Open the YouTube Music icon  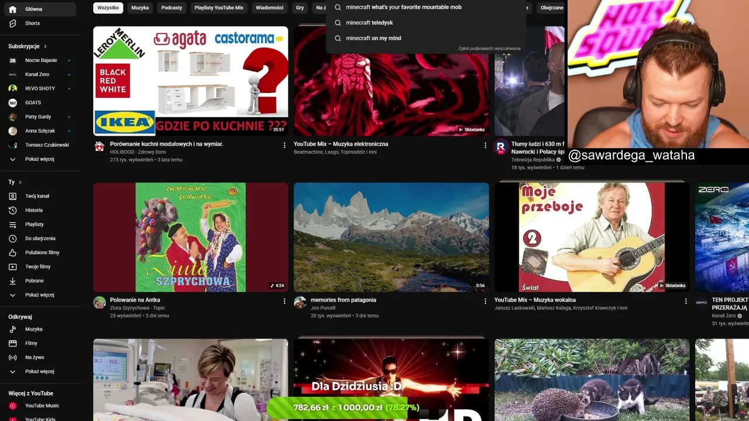point(12,406)
